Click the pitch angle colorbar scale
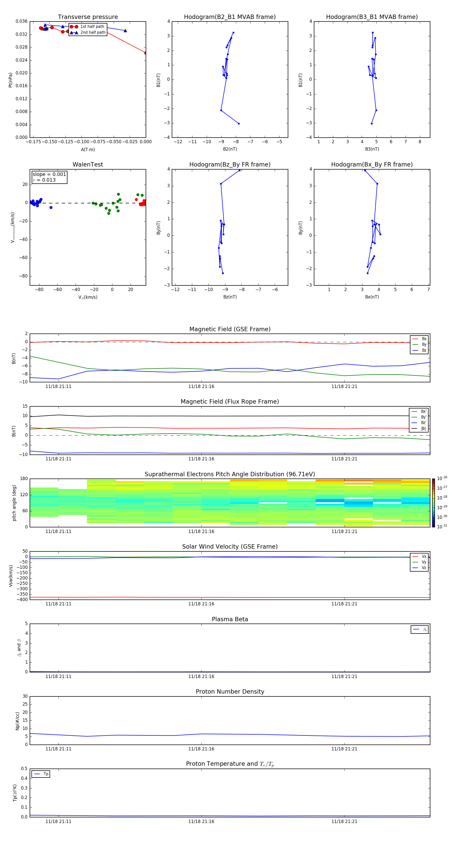Screen dimensions: 460x844 tap(433, 503)
